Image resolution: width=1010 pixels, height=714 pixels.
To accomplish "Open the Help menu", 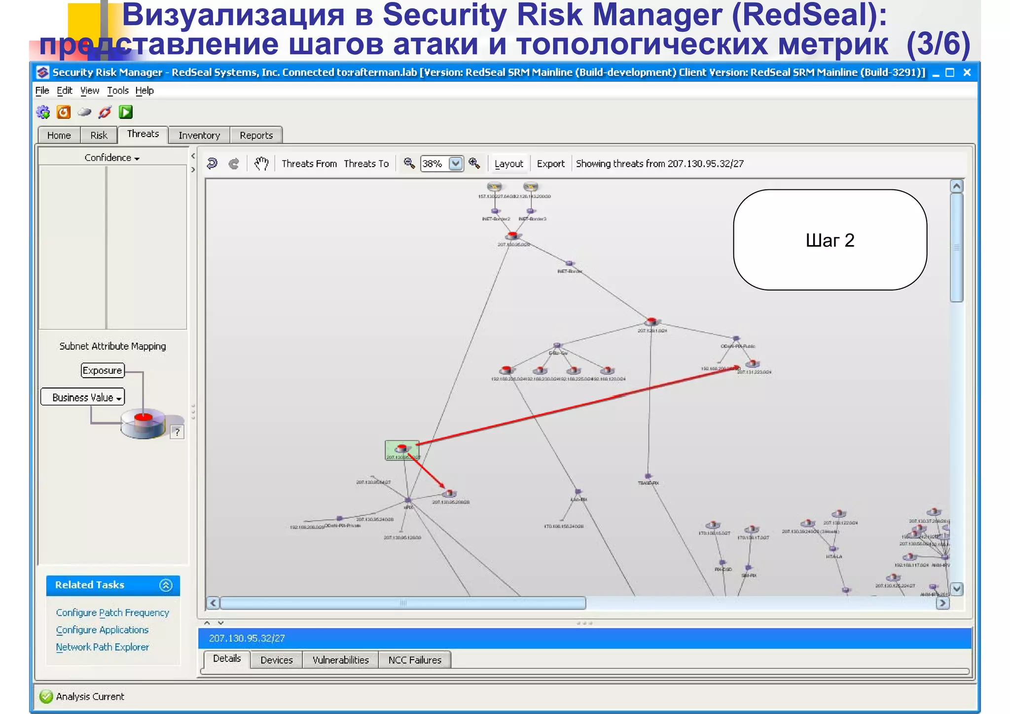I will 144,91.
